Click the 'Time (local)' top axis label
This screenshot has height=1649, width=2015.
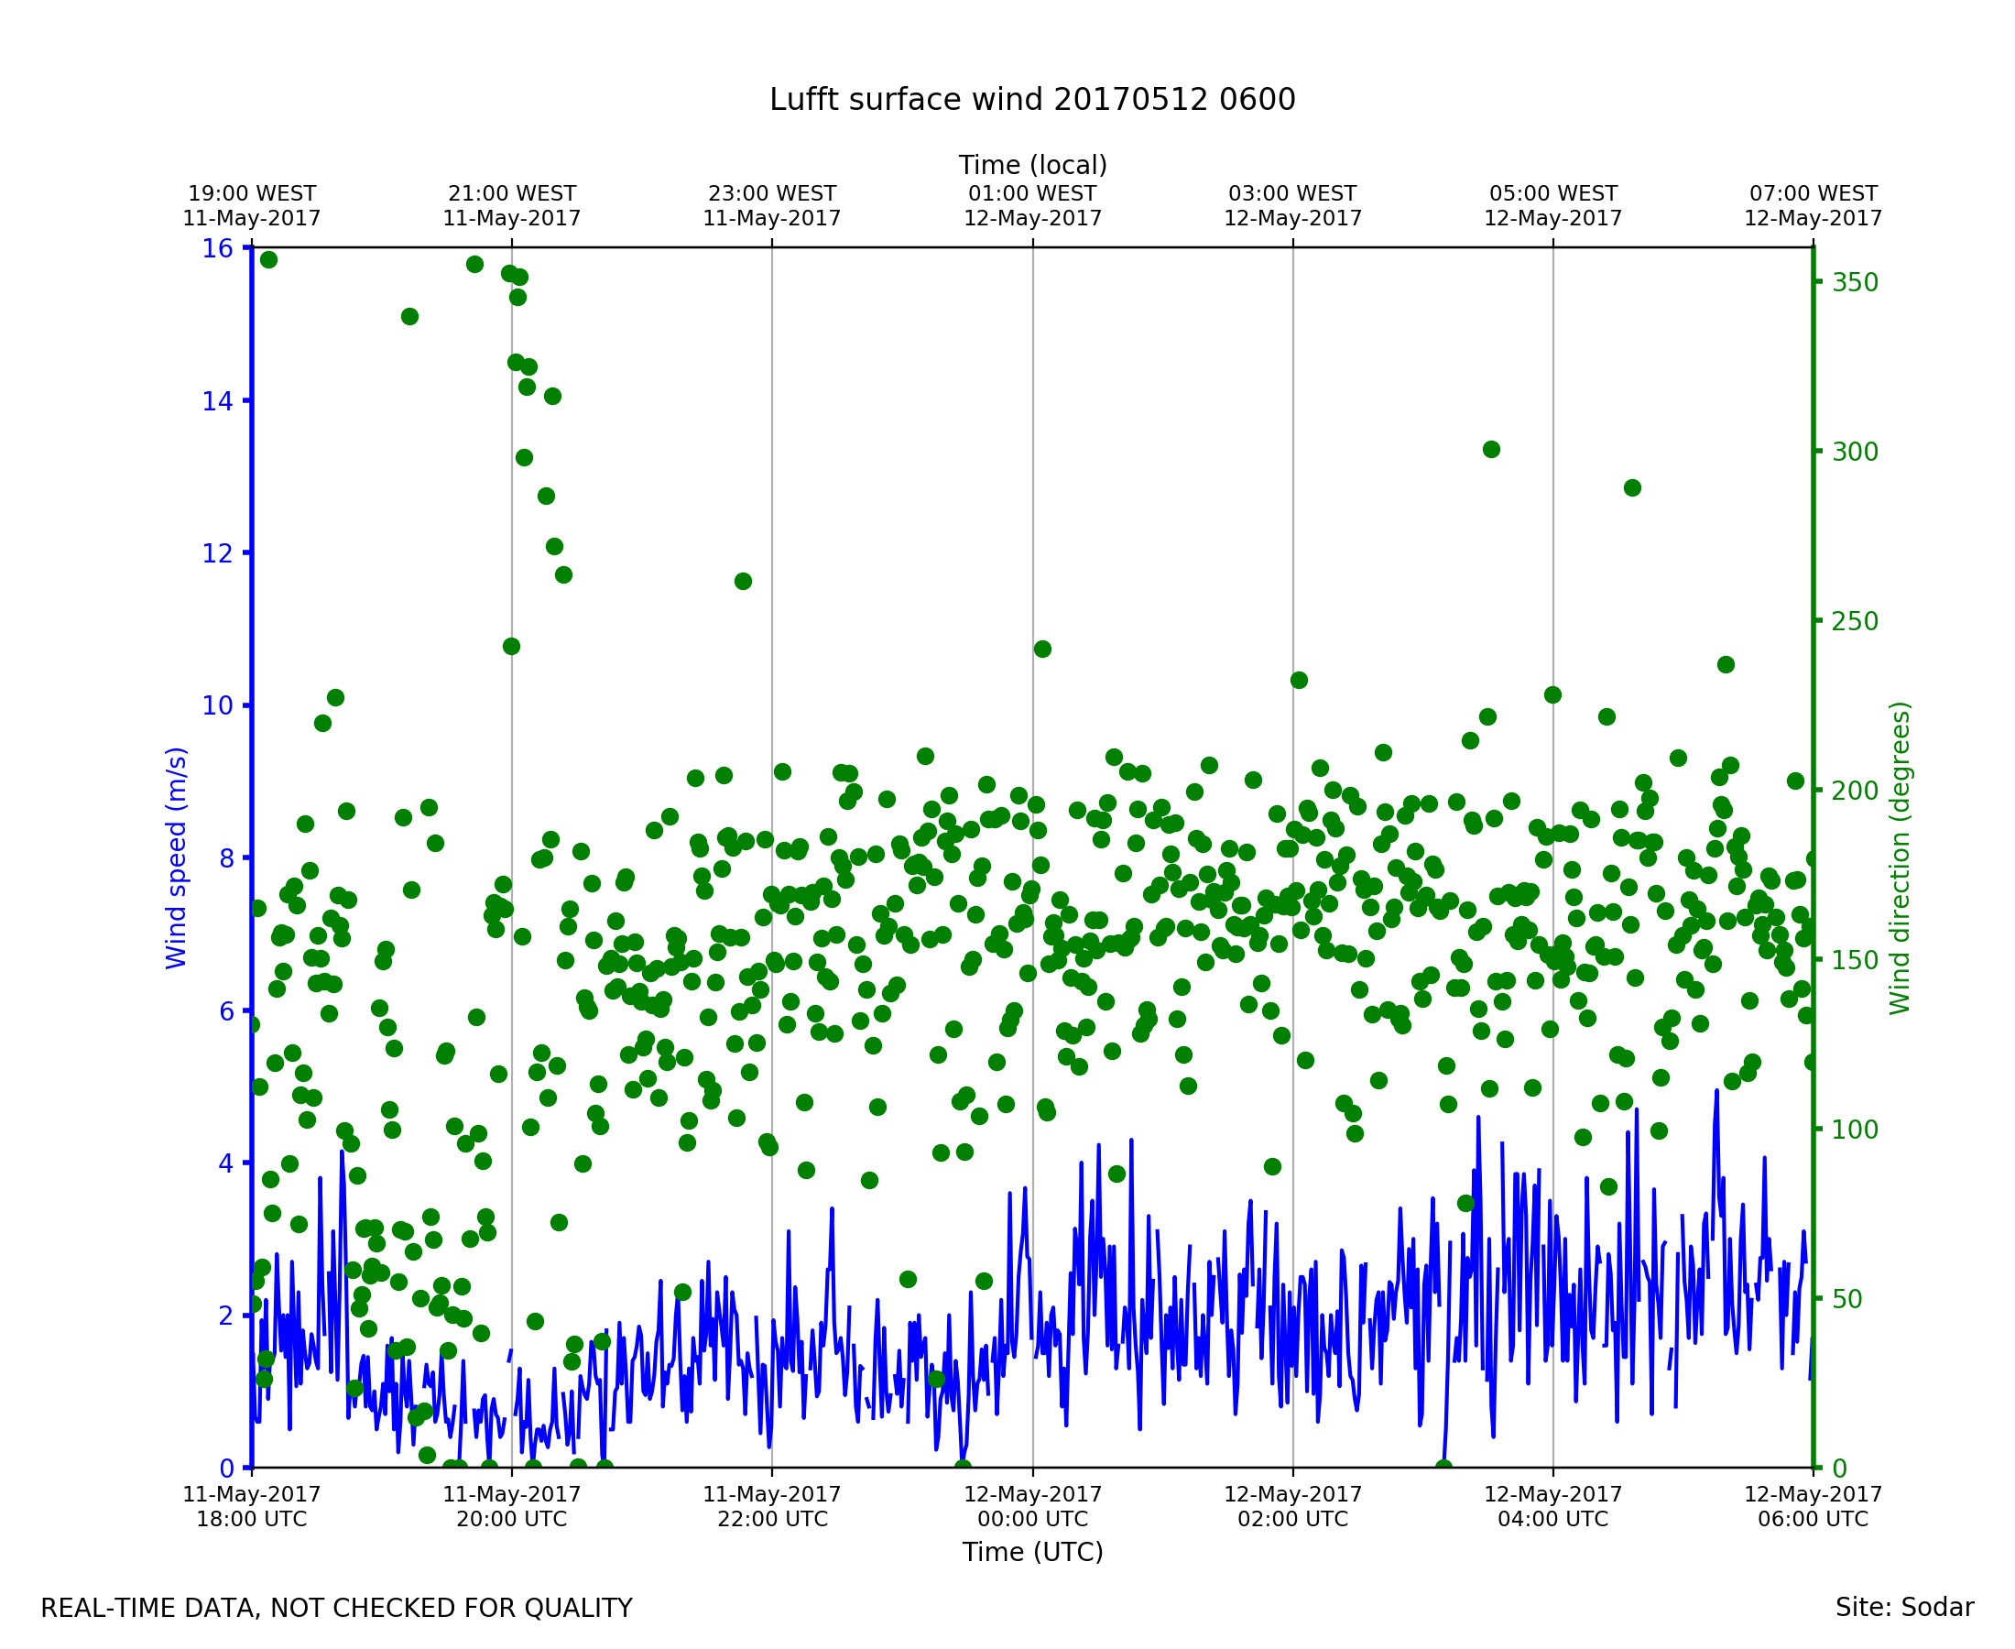pos(1032,165)
